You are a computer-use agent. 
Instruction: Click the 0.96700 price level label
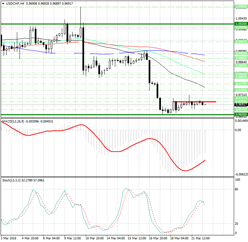(241, 110)
